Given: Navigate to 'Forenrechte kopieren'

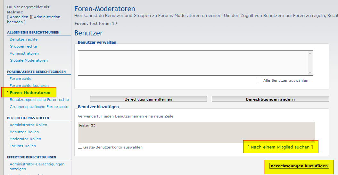Looking at the screenshot, I should click(x=29, y=86).
